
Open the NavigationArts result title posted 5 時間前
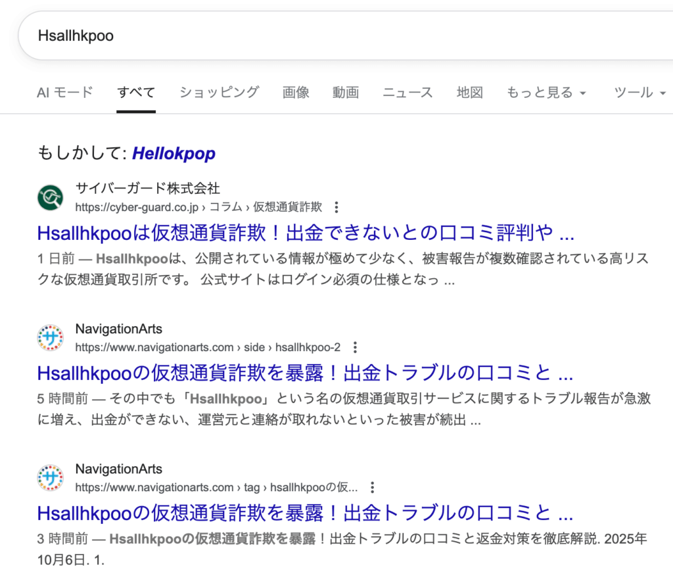click(x=306, y=373)
